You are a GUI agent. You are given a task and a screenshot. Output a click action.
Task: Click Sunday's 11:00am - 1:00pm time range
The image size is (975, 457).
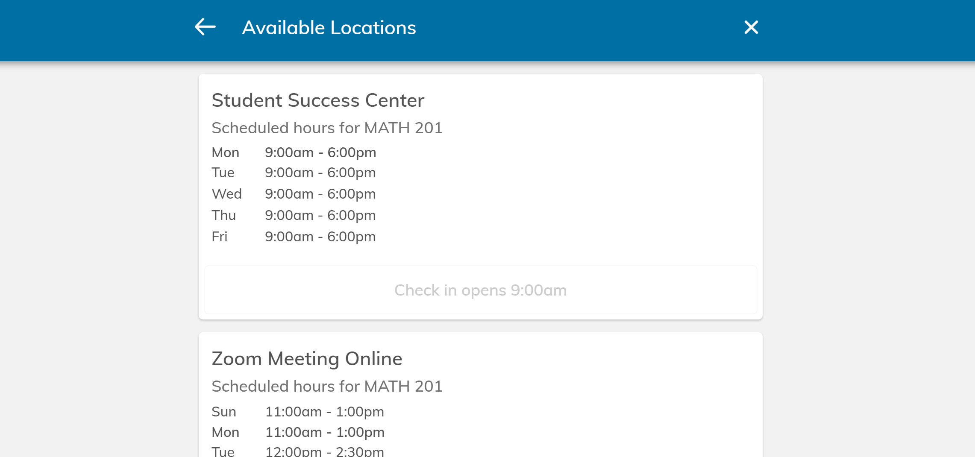324,412
